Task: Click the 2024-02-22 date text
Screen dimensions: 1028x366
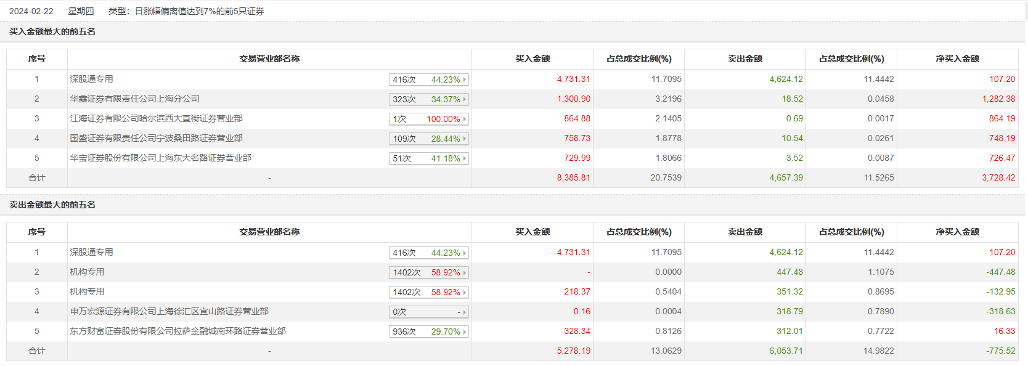Action: click(31, 11)
